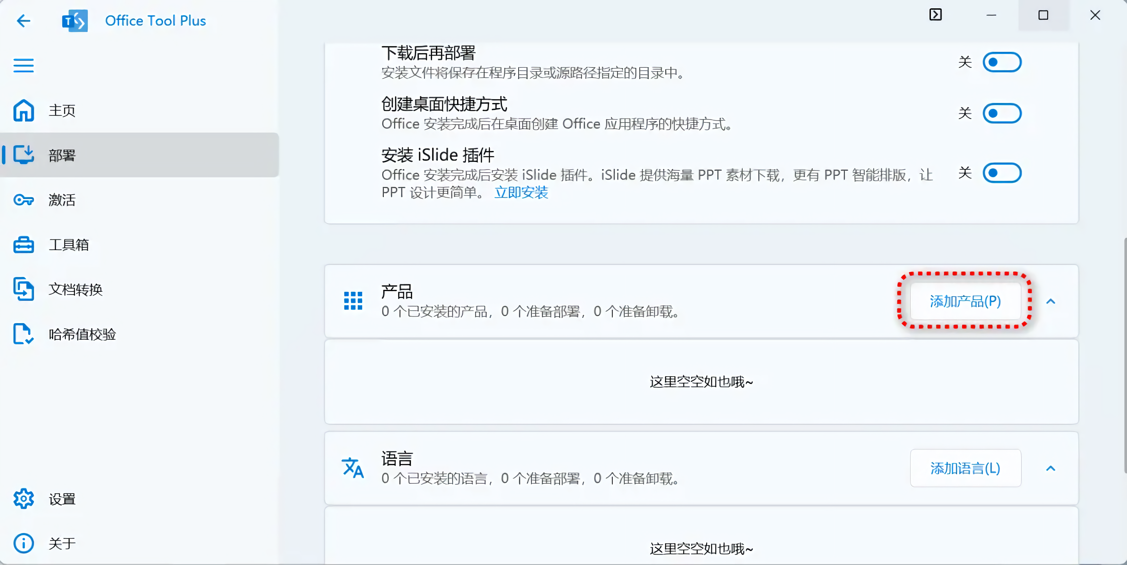Click 添加产品(P) button
This screenshot has width=1127, height=565.
click(965, 302)
